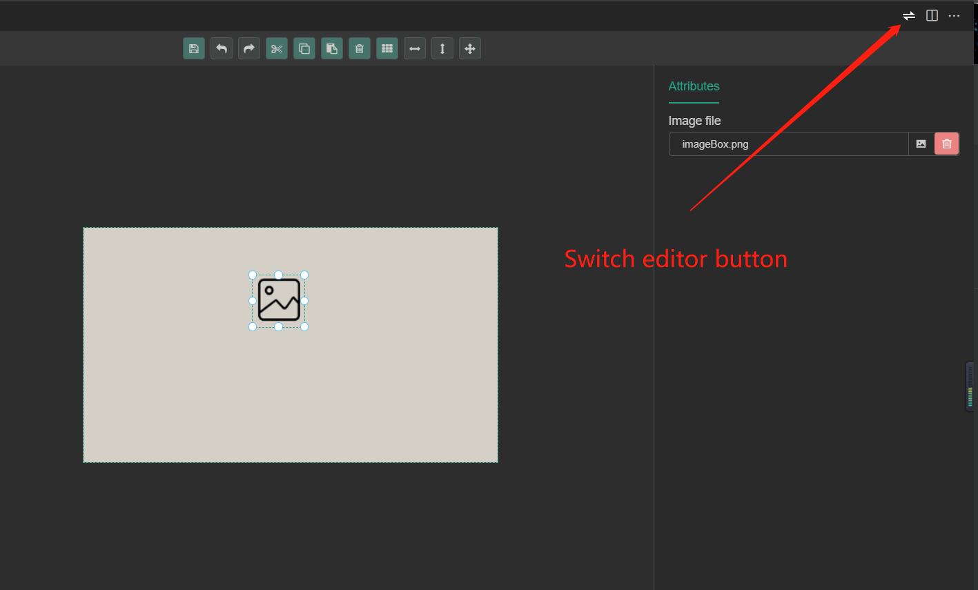
Task: Click the horizontal double-arrow icon
Action: coord(415,48)
